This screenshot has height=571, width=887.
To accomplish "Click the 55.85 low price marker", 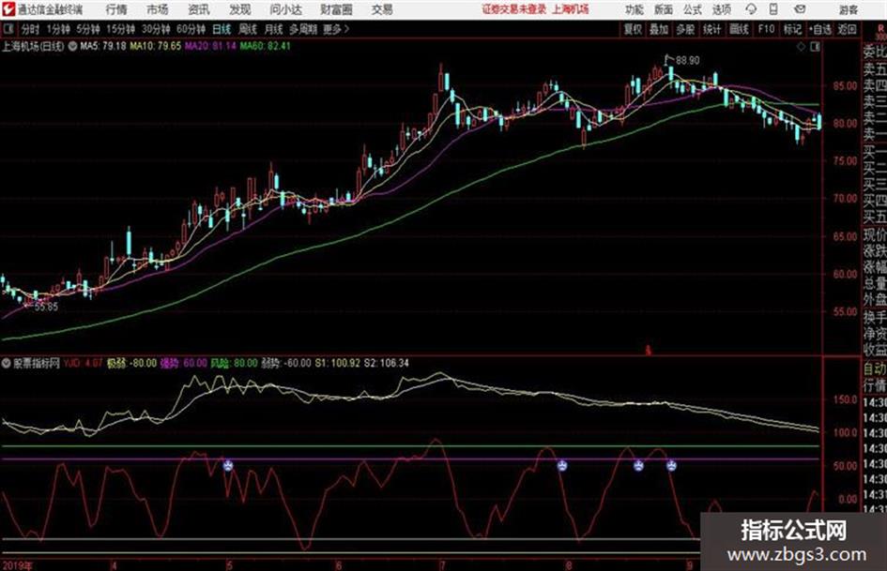I will pyautogui.click(x=46, y=307).
